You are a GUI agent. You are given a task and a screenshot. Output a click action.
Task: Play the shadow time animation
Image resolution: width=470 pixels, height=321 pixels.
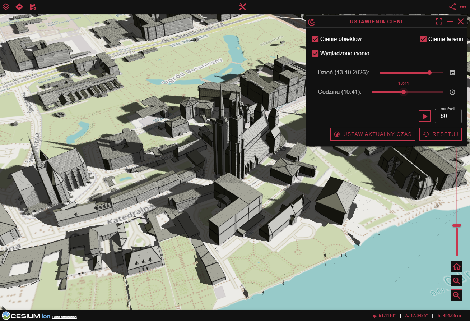coord(425,116)
